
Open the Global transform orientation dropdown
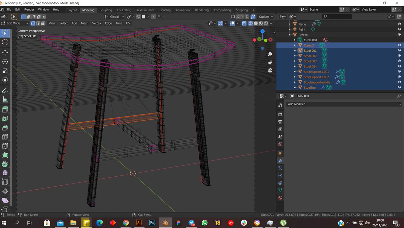[x=114, y=16]
